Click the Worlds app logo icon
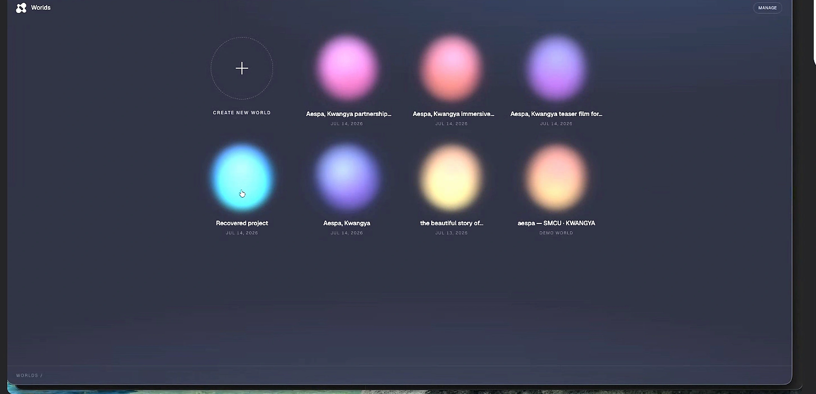 [x=21, y=8]
